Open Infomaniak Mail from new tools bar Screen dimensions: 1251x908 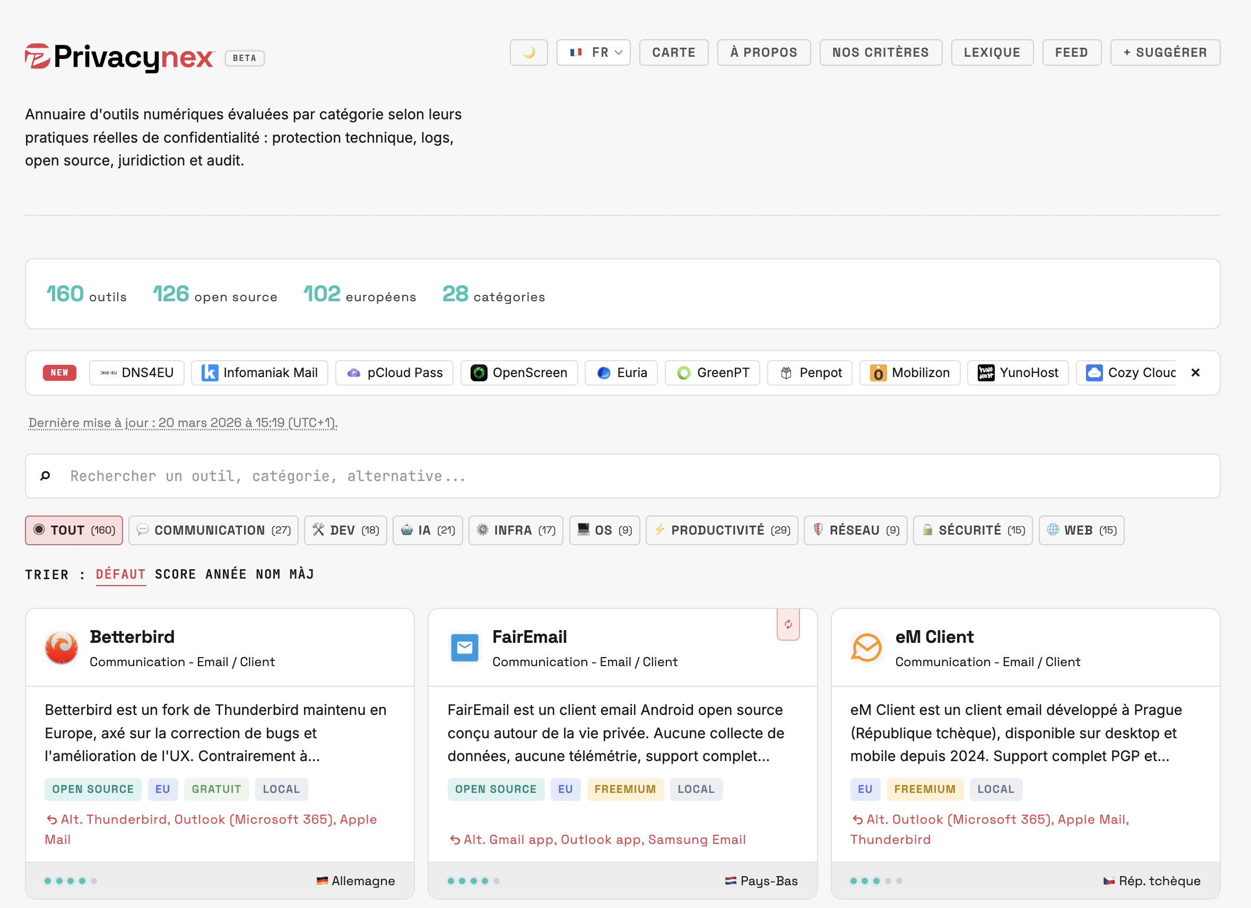click(259, 373)
